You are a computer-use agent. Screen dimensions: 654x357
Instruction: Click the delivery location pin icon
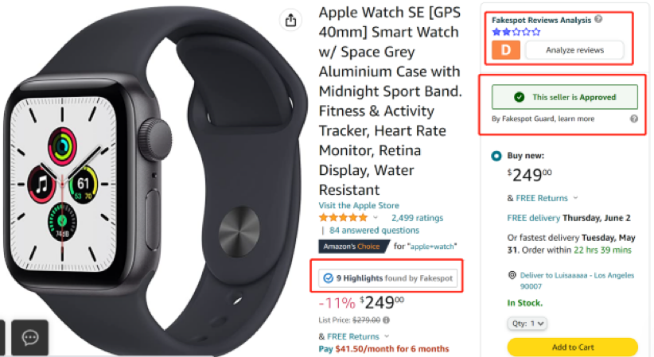coord(512,275)
